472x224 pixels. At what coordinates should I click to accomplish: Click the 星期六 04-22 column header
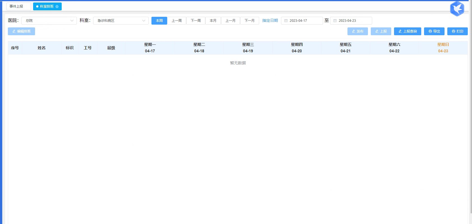[x=394, y=48]
